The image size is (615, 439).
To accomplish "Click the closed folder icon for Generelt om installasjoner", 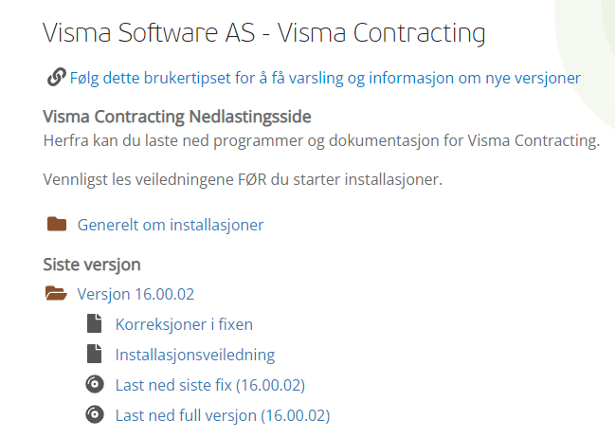I will point(57,224).
